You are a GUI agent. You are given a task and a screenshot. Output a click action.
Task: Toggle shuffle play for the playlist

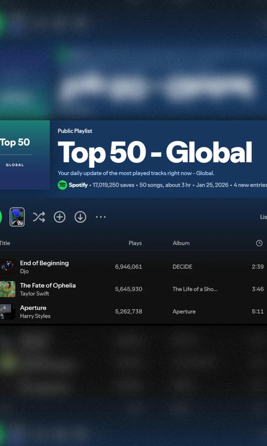coord(39,217)
